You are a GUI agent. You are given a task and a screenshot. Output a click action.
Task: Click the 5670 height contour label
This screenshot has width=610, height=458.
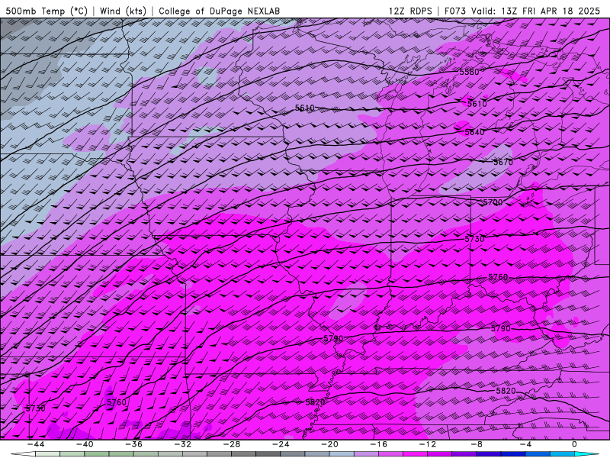click(503, 162)
